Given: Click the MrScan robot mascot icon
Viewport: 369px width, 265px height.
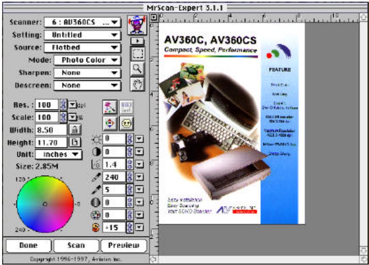Looking at the screenshot, I should pos(137,25).
